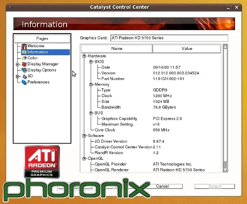Click the Graphics Card text field
Image resolution: width=247 pixels, height=204 pixels.
[x=169, y=38]
